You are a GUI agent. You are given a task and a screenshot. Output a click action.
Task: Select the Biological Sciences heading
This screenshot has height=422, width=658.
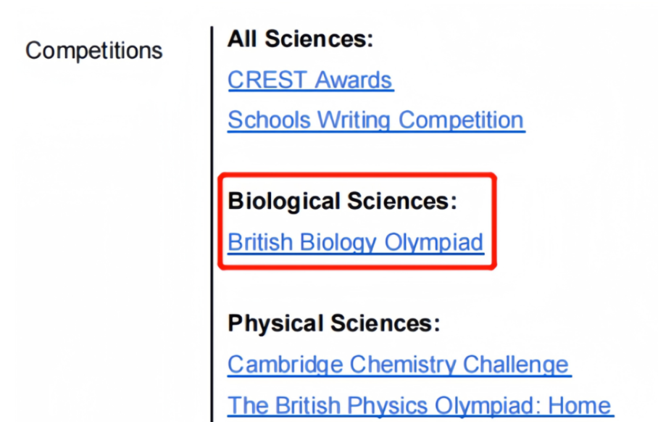(x=342, y=201)
